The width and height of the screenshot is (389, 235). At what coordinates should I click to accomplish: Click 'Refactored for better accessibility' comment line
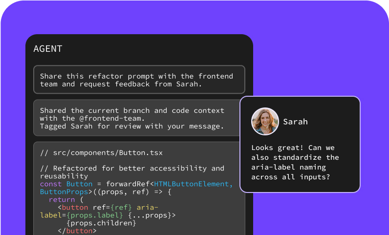(x=132, y=172)
